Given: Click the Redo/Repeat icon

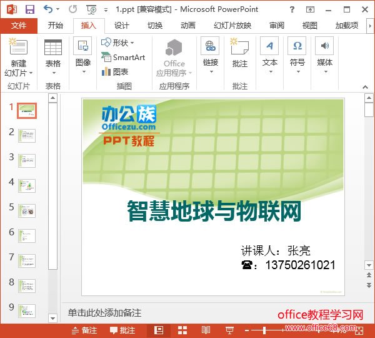Looking at the screenshot, I should click(x=72, y=9).
